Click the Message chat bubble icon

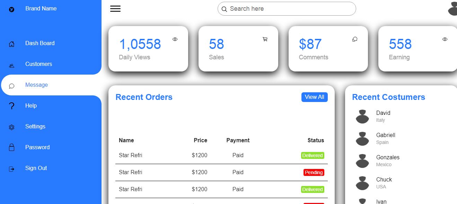11,86
